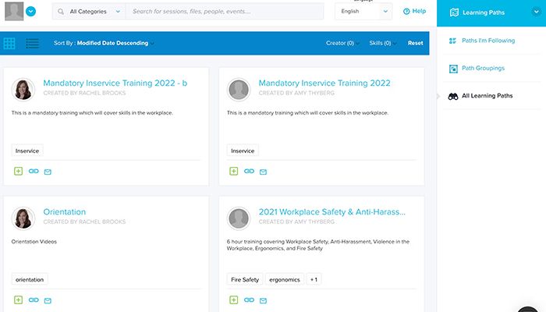Open Amy Thyberg's Mandatory Inservice Training 2022 title

point(324,83)
